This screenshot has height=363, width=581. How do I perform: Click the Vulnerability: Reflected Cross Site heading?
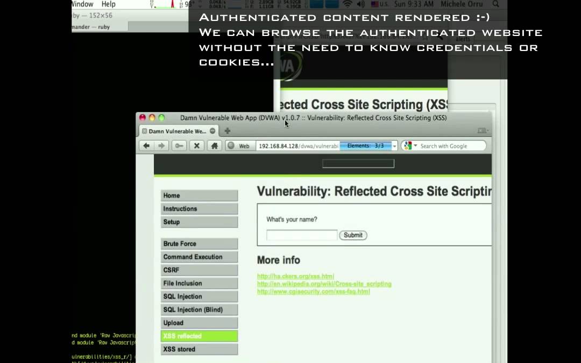coord(374,191)
